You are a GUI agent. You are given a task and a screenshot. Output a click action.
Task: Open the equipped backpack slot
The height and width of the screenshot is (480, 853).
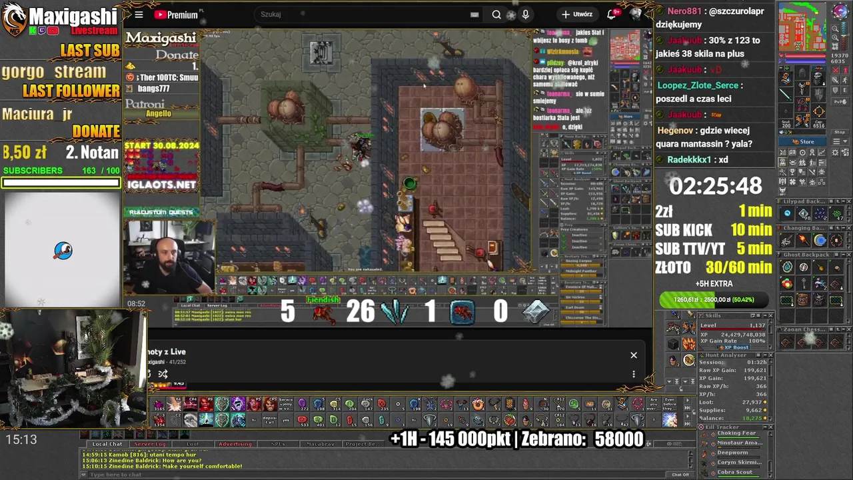click(818, 78)
